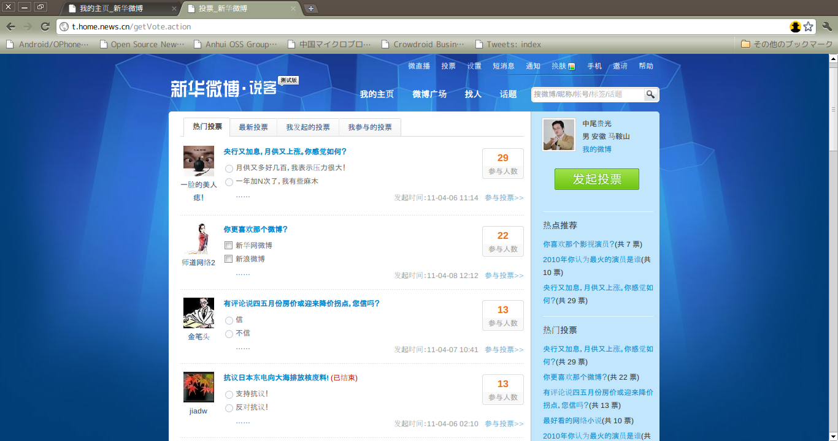Check the 新华网微博 checkbox
This screenshot has height=441, width=838.
click(x=229, y=246)
